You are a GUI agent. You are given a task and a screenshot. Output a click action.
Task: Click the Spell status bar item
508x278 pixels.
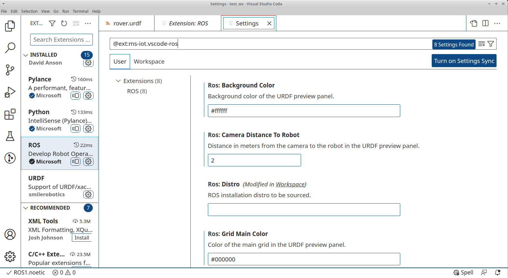tap(463, 273)
